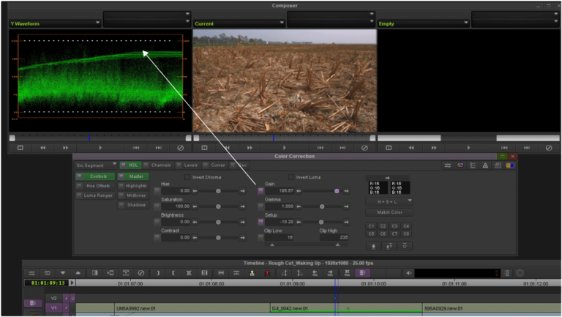Click the color bars safe colors icon
The width and height of the screenshot is (562, 317).
point(460,165)
